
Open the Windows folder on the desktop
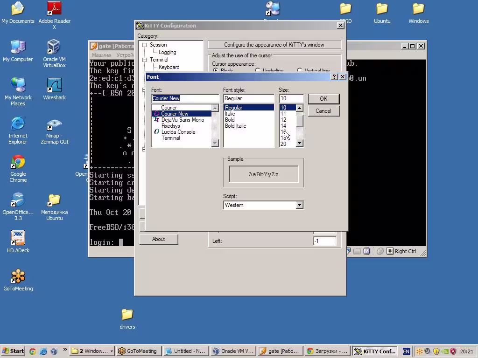(x=419, y=13)
